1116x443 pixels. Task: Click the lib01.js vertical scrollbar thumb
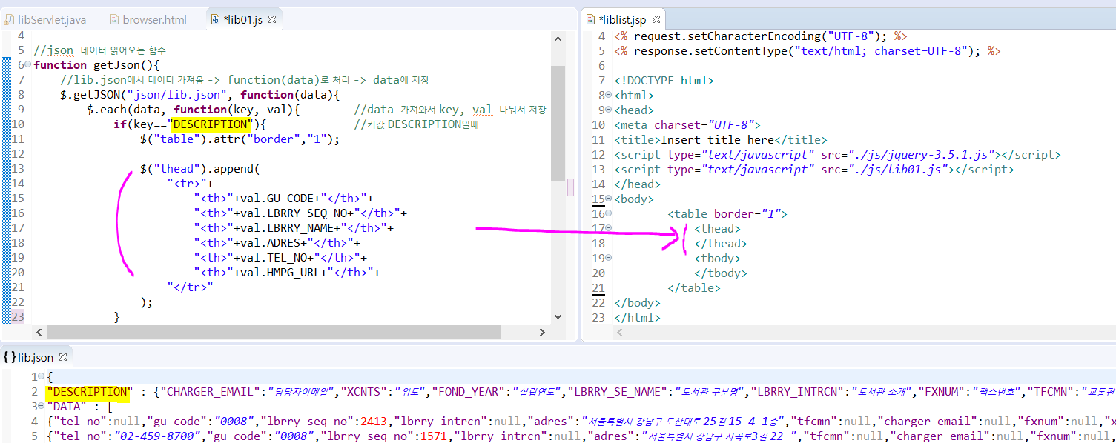[558, 123]
